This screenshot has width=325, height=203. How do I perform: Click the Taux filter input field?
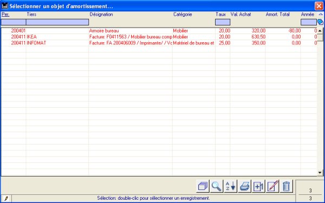tap(223, 22)
